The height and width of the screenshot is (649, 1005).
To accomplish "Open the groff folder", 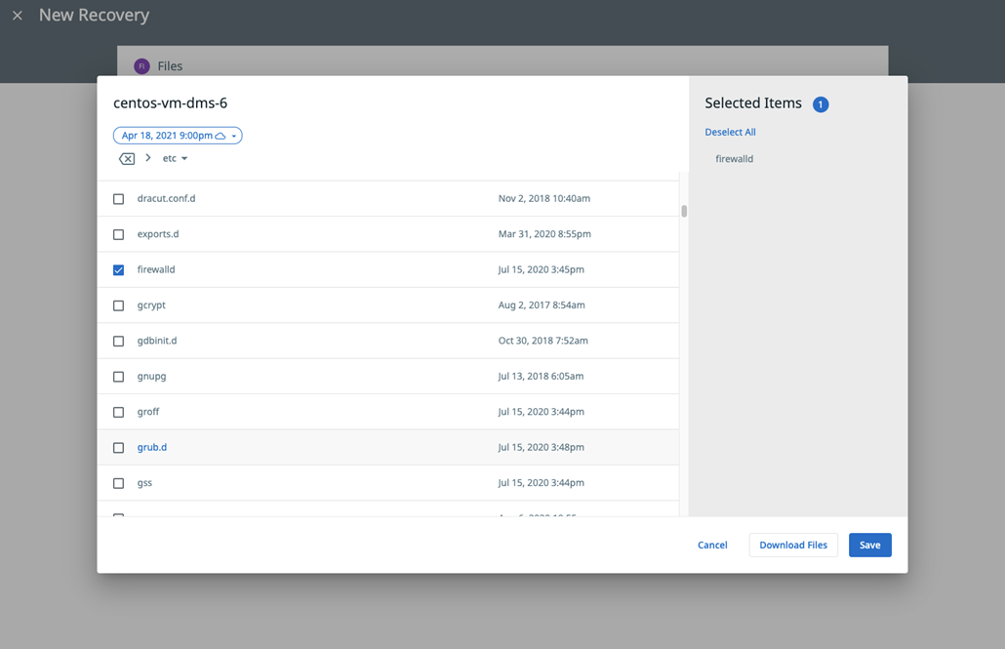I will click(148, 412).
